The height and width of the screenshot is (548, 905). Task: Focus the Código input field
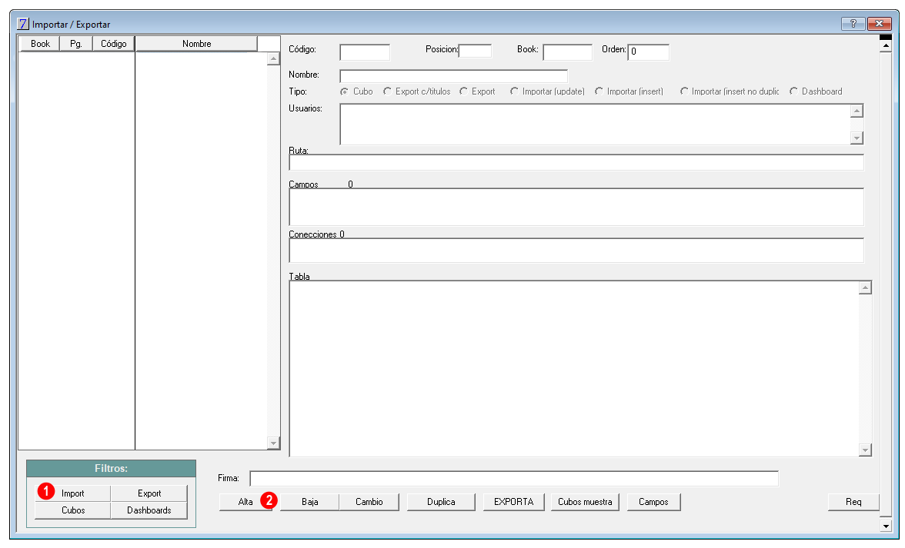pos(365,51)
